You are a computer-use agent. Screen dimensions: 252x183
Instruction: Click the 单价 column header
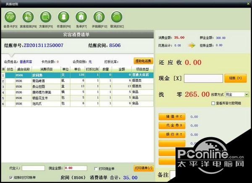(x=77, y=69)
